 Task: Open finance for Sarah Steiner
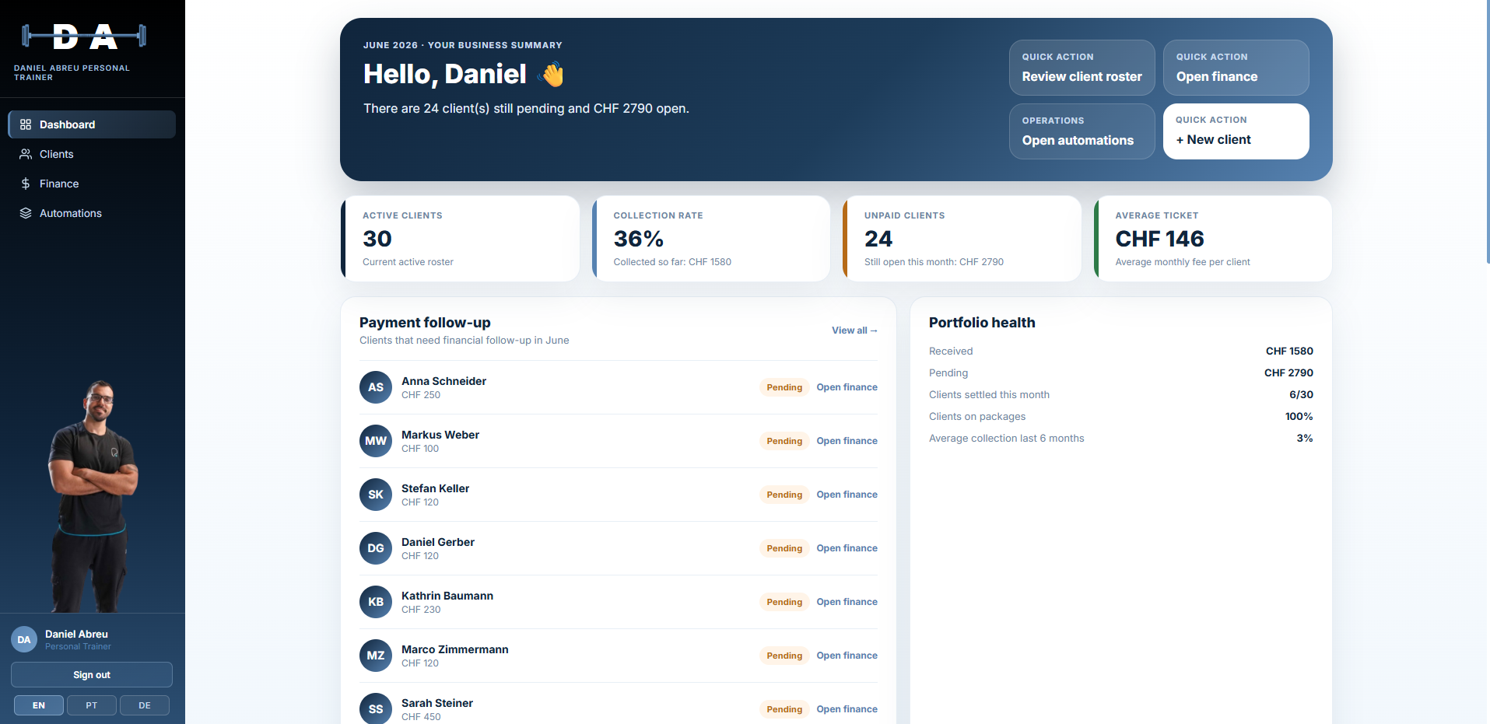pyautogui.click(x=847, y=709)
